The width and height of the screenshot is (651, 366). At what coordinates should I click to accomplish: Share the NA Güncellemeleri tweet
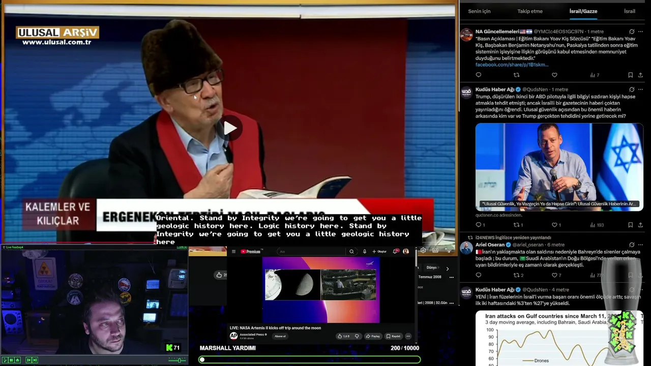pyautogui.click(x=640, y=75)
